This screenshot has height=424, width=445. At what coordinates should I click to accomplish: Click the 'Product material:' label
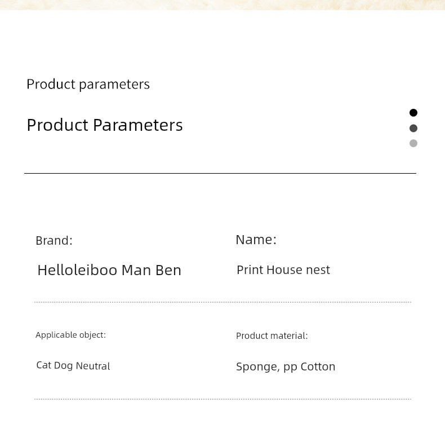tap(272, 335)
